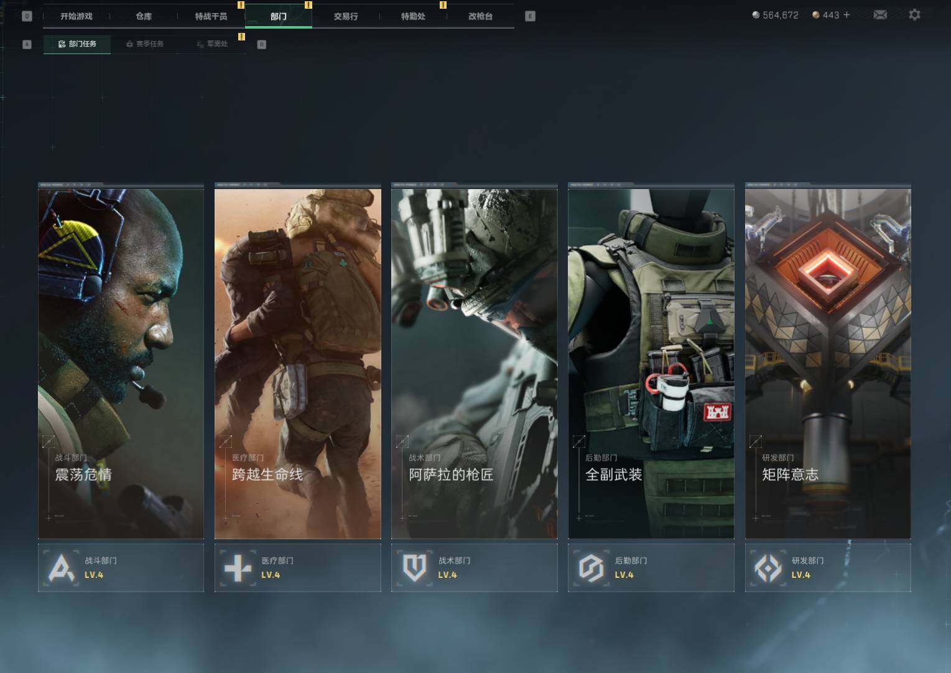Click the A key hint icon
Viewport: 951px width, 673px height.
click(27, 44)
